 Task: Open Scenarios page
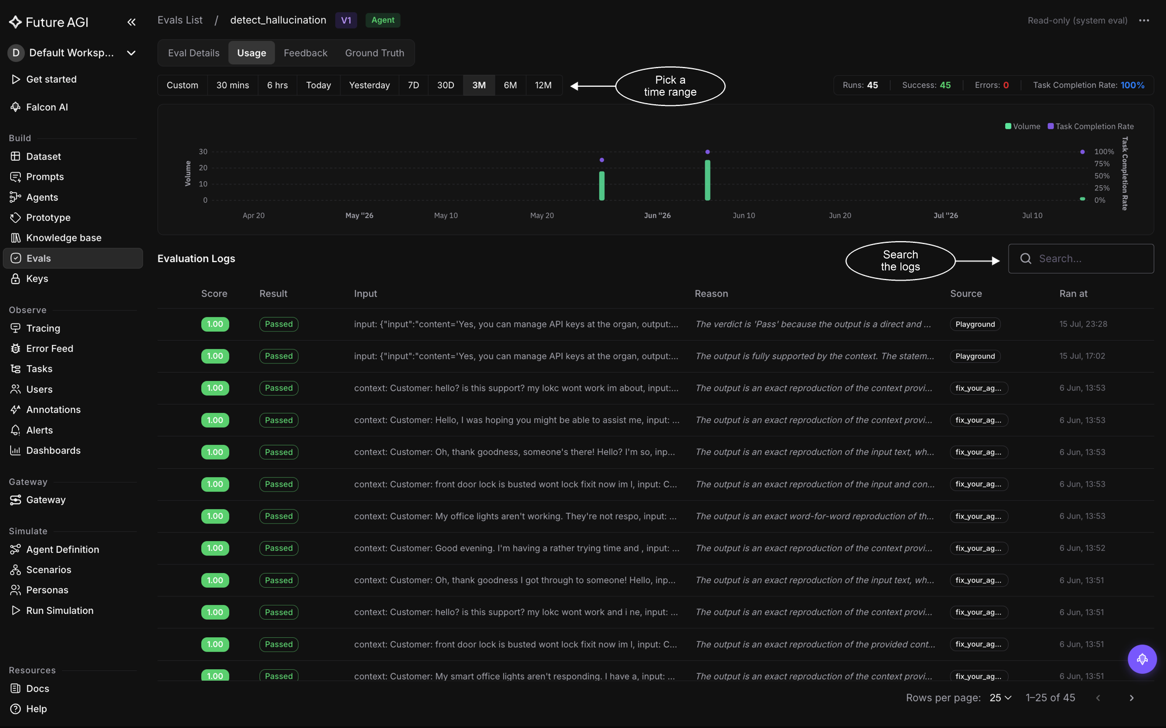click(73, 570)
